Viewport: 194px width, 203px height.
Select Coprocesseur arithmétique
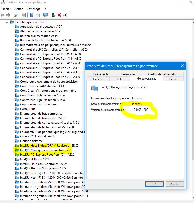(x=38, y=104)
